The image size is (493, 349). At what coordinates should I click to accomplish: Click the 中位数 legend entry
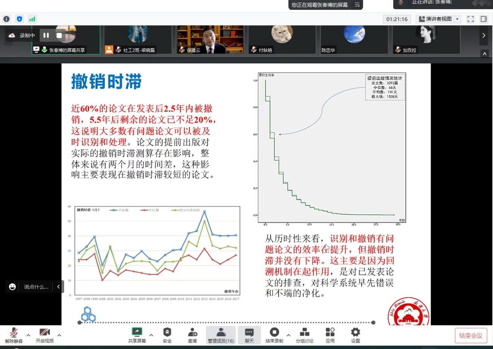pyautogui.click(x=150, y=210)
